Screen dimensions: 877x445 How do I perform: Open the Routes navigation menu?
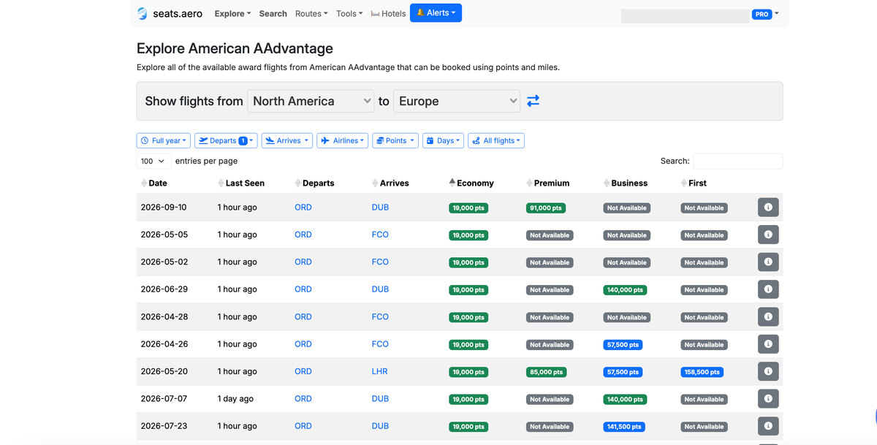point(311,14)
